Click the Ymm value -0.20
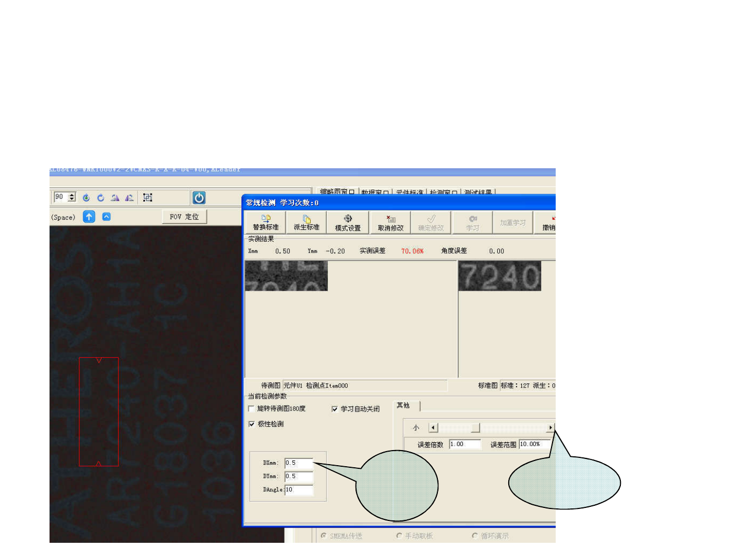Screen dimensions: 747x560 pyautogui.click(x=335, y=251)
